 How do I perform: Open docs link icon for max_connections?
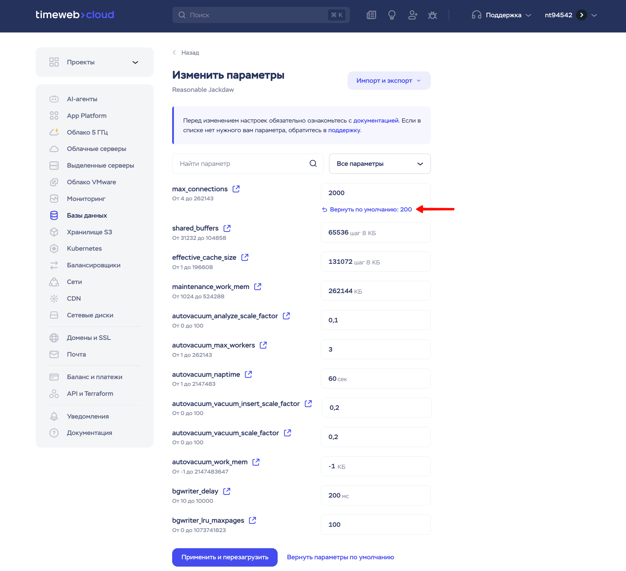pyautogui.click(x=236, y=189)
